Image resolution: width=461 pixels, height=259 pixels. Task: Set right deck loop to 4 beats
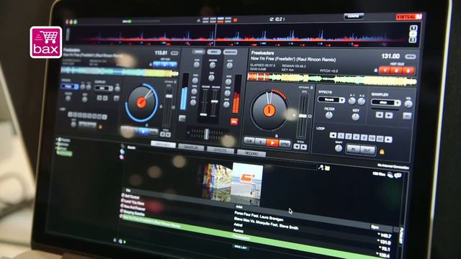356,137
